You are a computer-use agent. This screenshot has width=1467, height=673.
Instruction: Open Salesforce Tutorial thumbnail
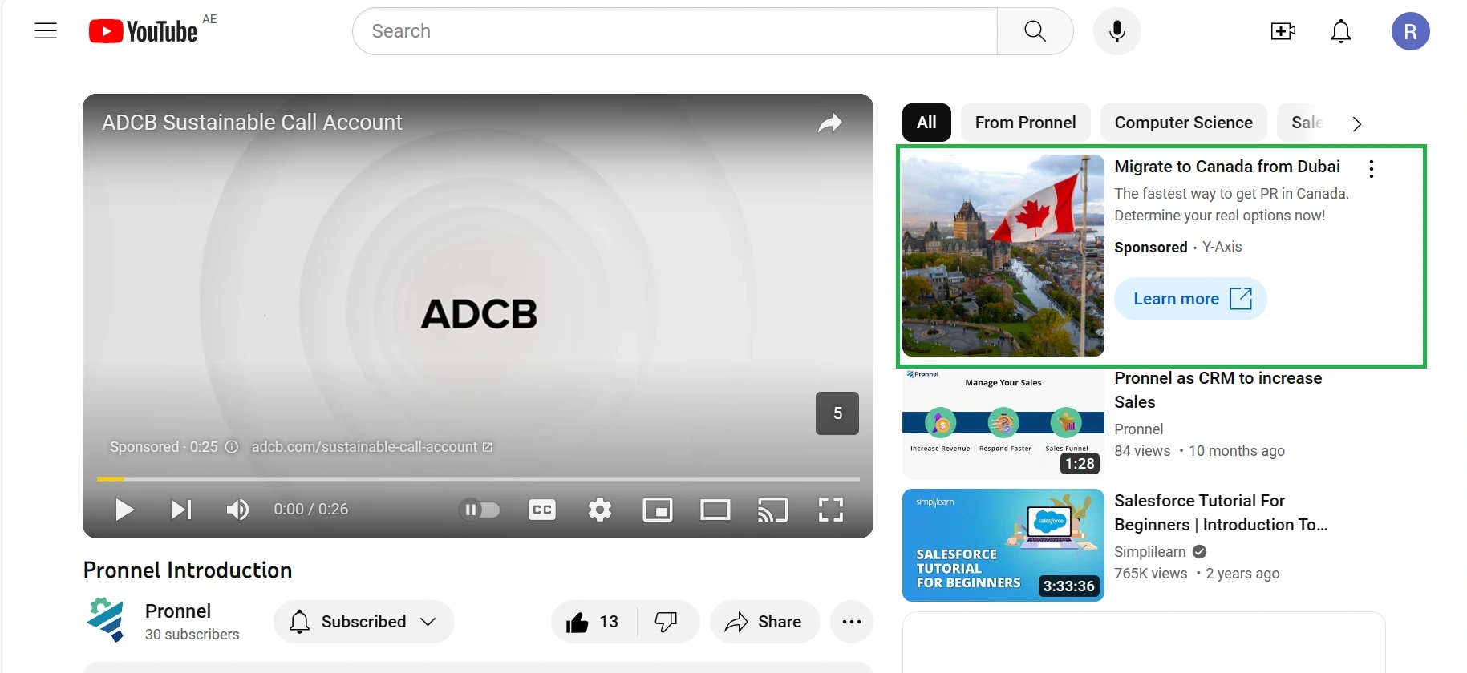[1003, 545]
